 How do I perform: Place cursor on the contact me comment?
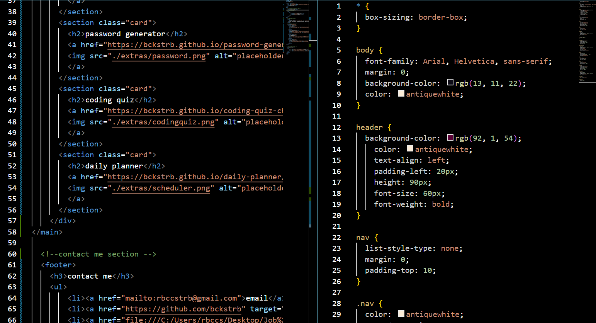tap(97, 254)
